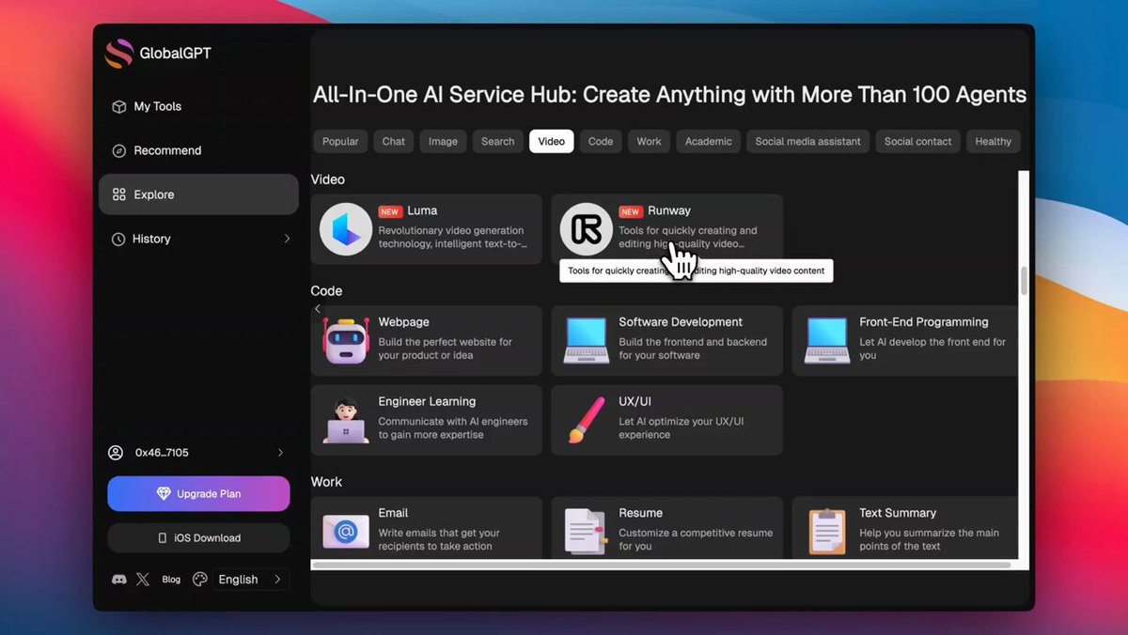The height and width of the screenshot is (635, 1128).
Task: Open the Social contact tab
Action: [918, 142]
